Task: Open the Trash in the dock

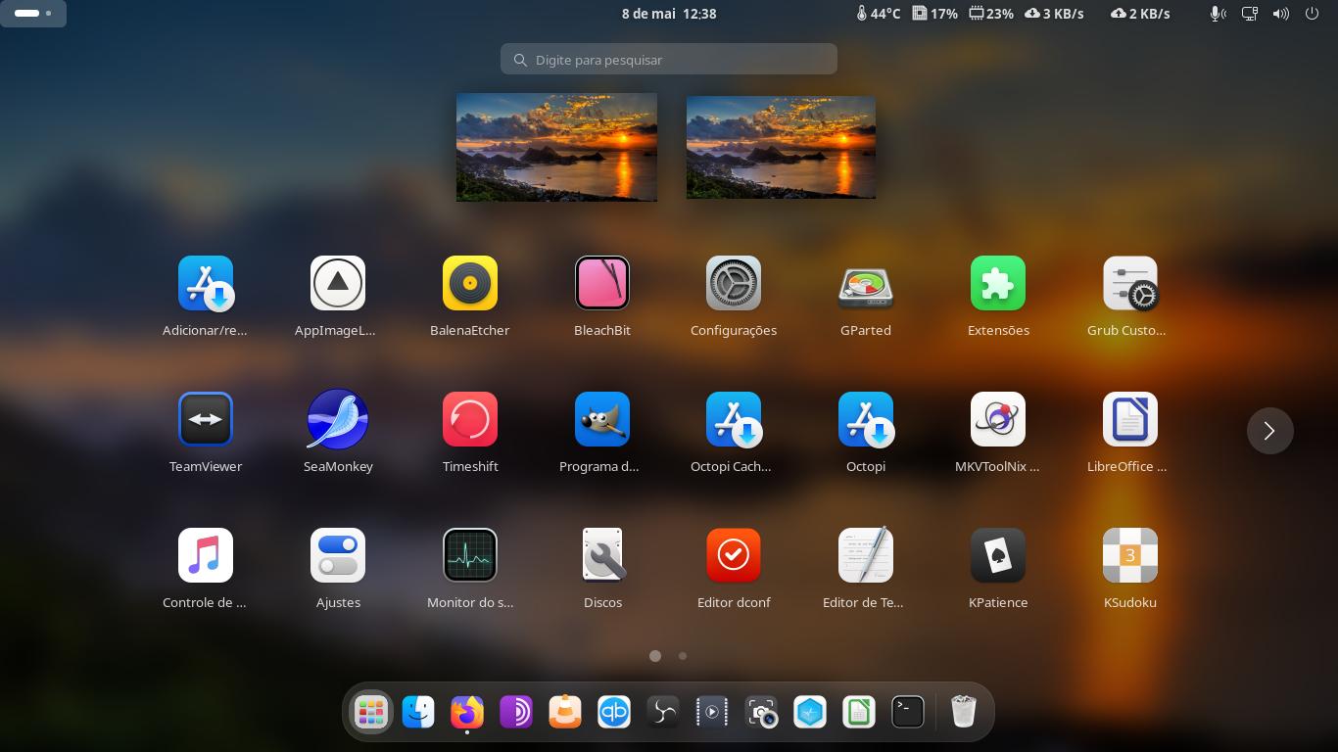Action: 964,712
